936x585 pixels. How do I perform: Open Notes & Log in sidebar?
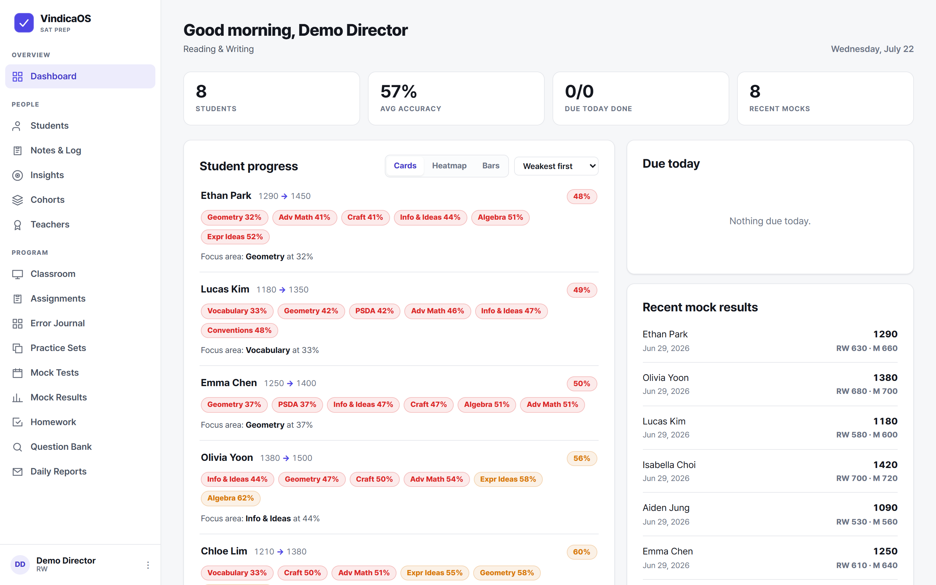[80, 150]
